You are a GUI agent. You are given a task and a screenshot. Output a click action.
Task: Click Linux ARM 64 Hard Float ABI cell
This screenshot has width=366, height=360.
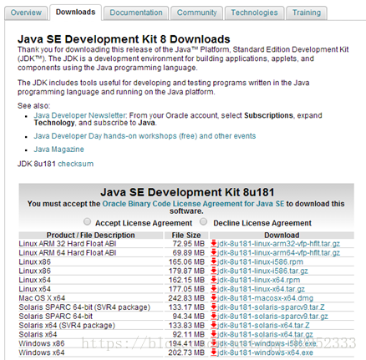(x=91, y=253)
